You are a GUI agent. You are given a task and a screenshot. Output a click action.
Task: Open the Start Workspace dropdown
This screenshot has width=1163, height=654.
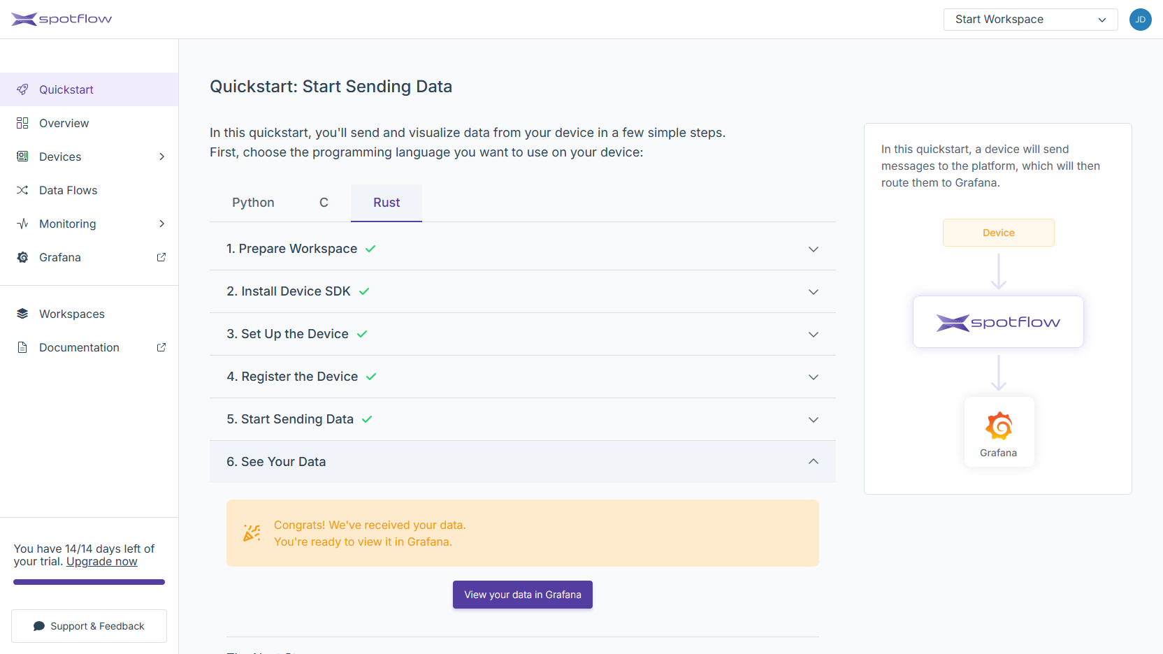coord(1031,20)
